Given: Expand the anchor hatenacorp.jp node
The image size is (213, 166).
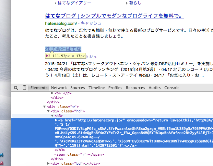Looking at the screenshot, I should pyautogui.click(x=56, y=120).
